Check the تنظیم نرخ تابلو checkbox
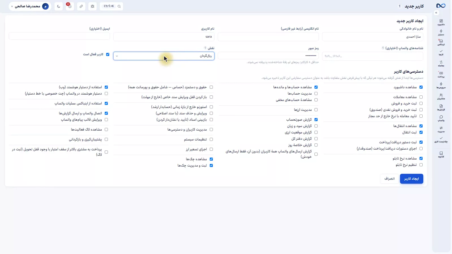Image resolution: width=452 pixels, height=254 pixels. [421, 165]
